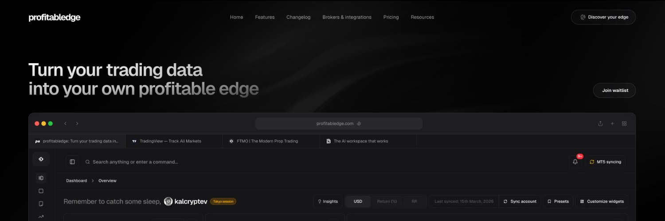Open Brokers & integrations page
The height and width of the screenshot is (221, 665).
(x=347, y=17)
